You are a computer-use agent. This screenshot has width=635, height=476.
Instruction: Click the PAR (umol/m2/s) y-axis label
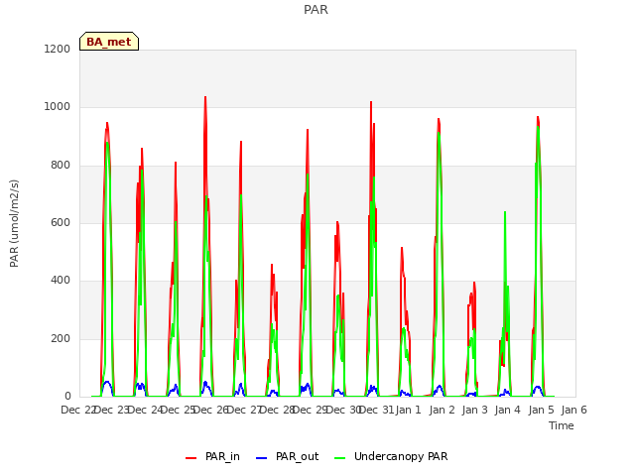(14, 223)
